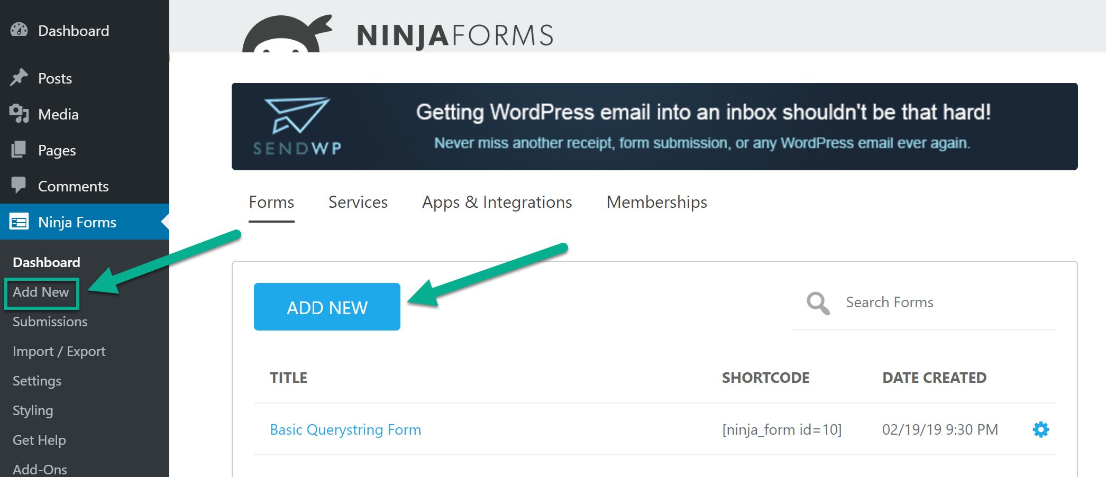Switch to the Services tab
Viewport: 1106px width, 477px height.
(x=358, y=203)
